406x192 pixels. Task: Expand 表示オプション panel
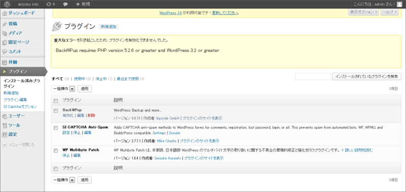364,12
